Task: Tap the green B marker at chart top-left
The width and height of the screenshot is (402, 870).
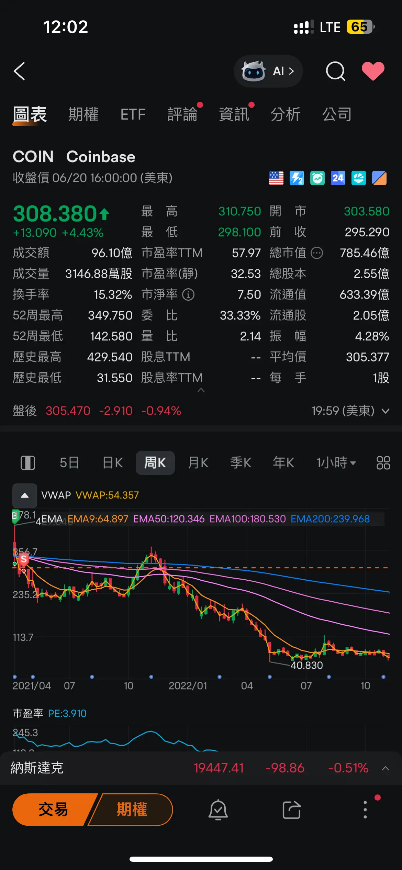Action: click(15, 516)
